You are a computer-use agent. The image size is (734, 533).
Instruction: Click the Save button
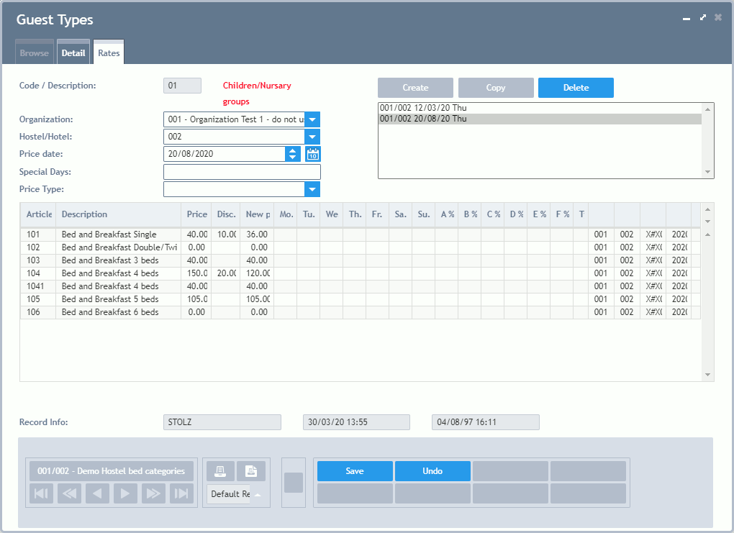click(355, 470)
